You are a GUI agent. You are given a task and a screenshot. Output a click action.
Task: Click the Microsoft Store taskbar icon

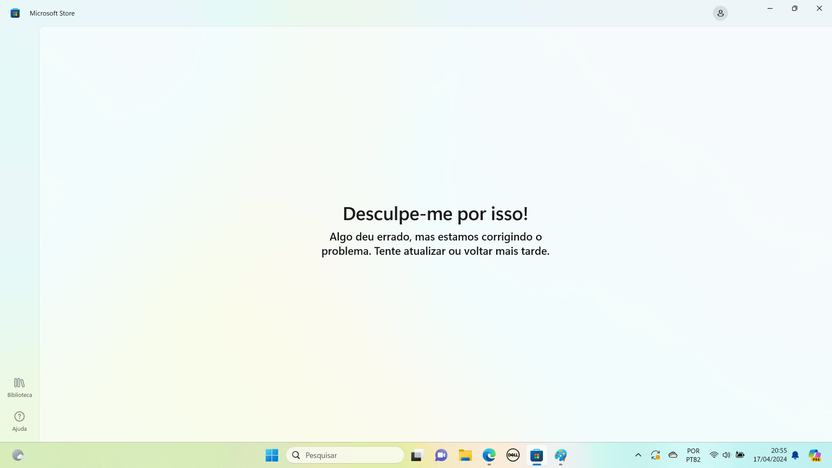click(x=536, y=455)
